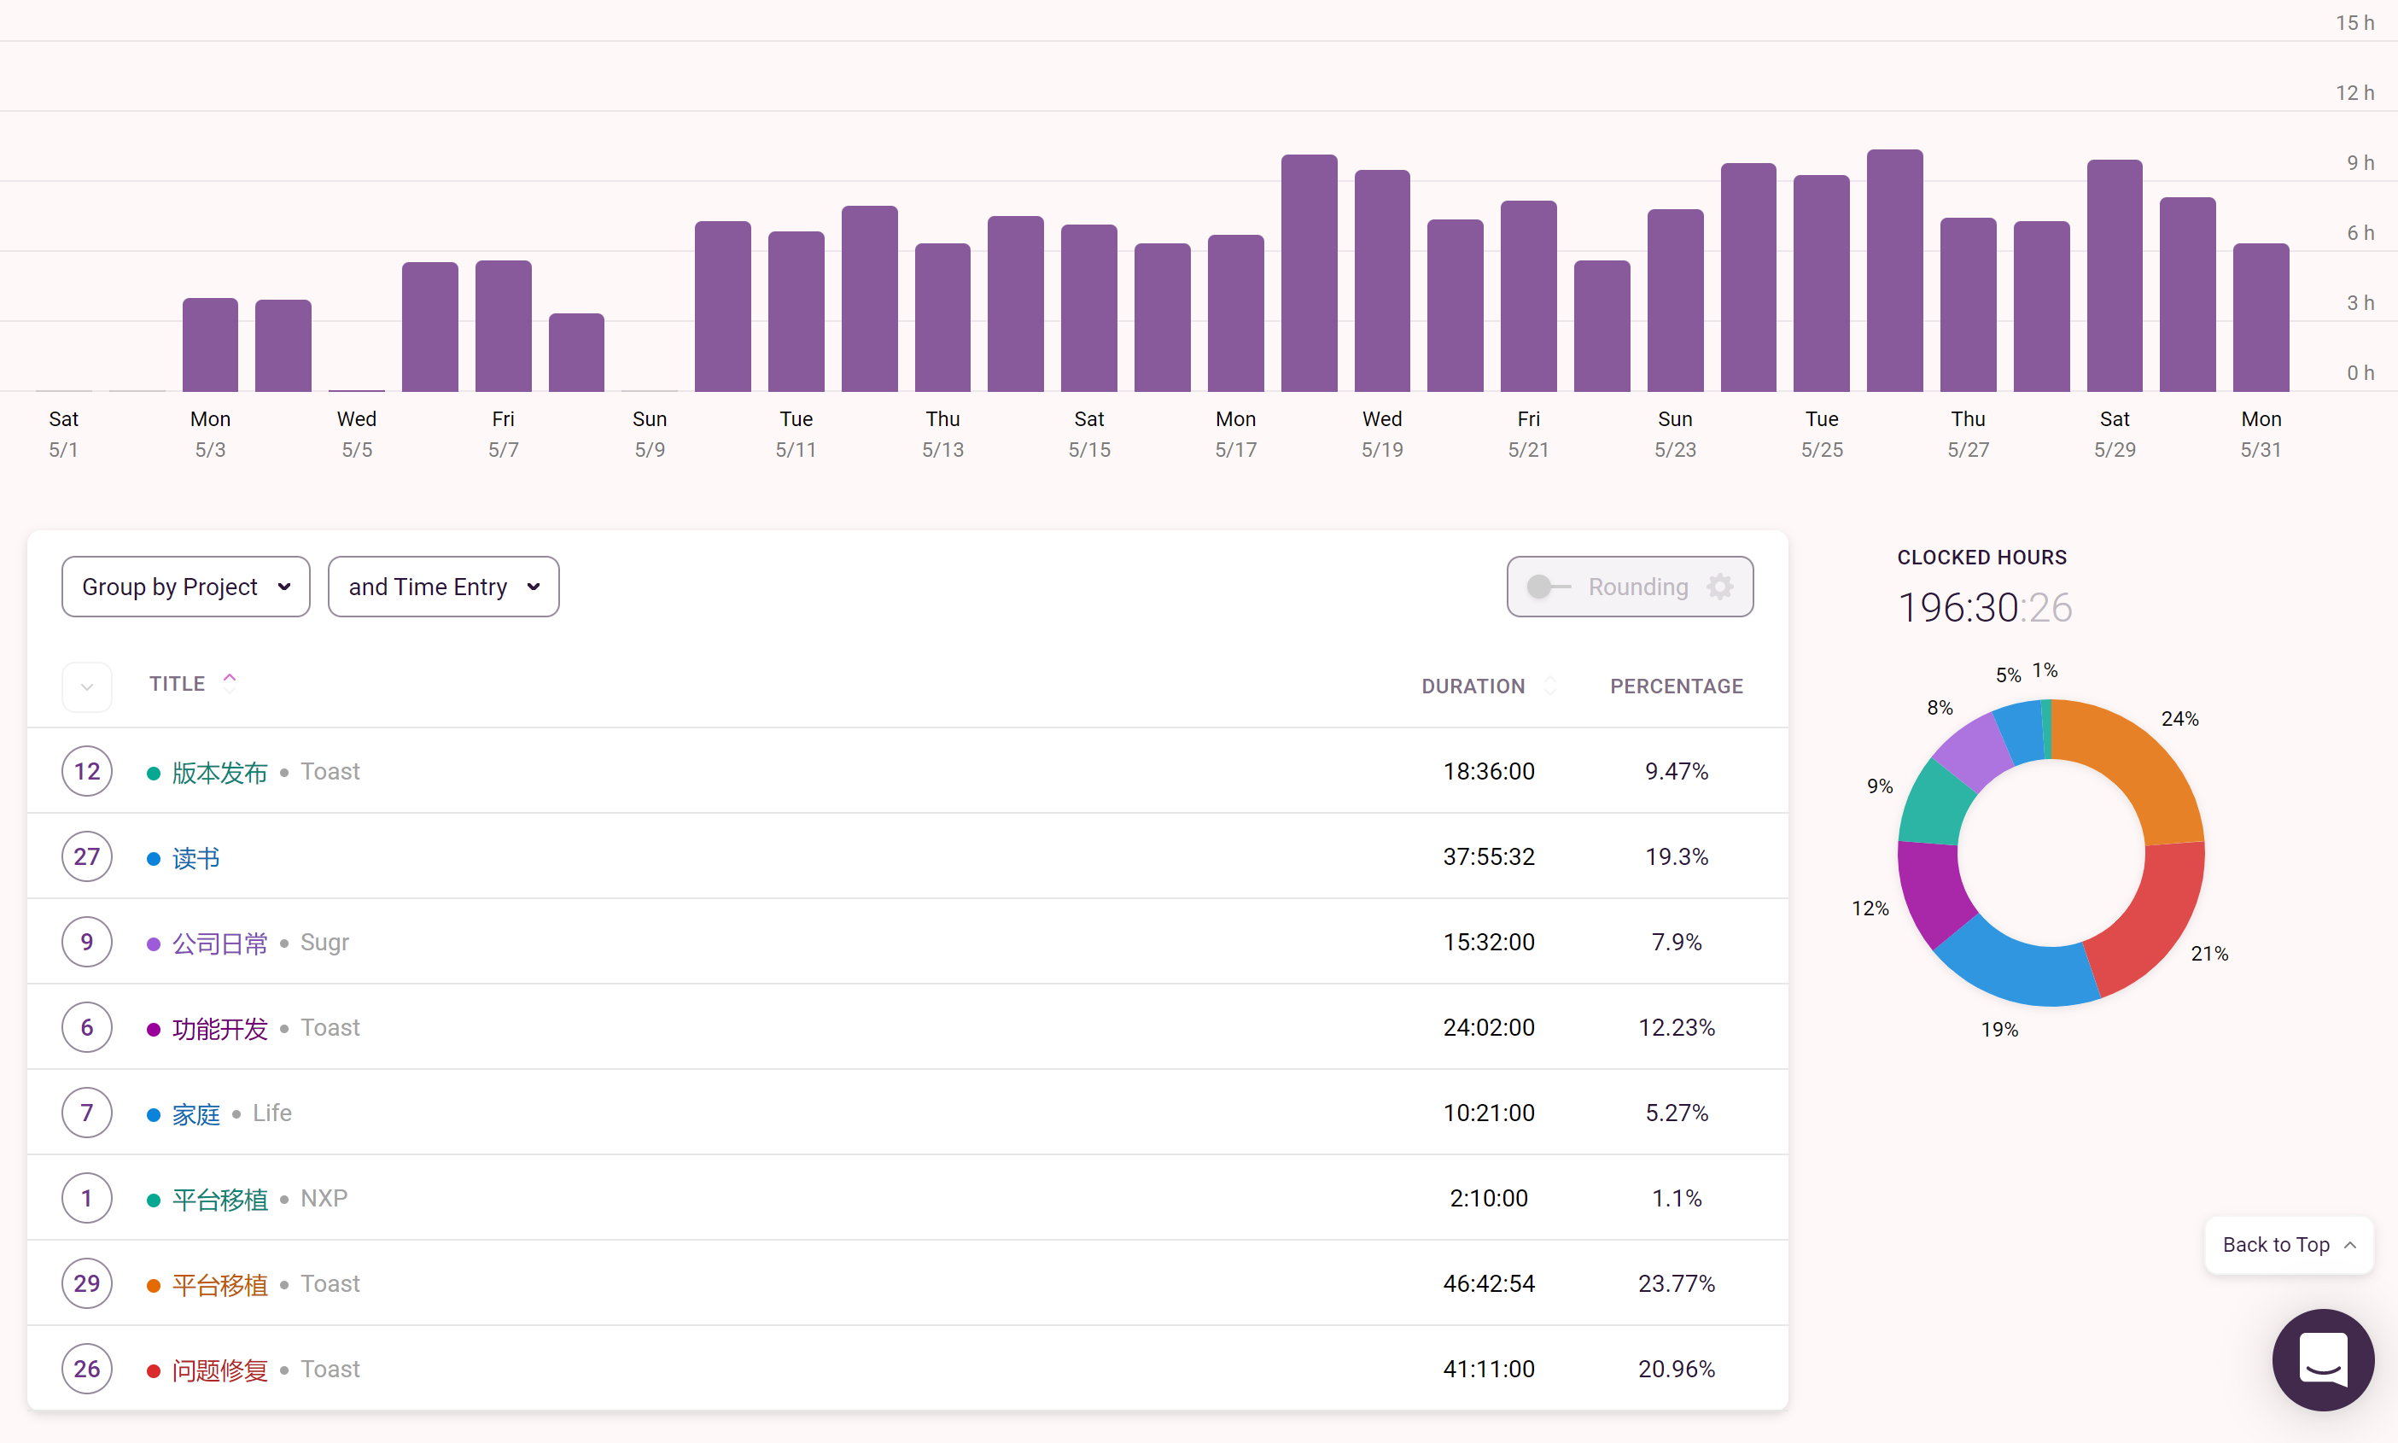
Task: Click the Mon 5/3 bar
Action: pyautogui.click(x=210, y=345)
